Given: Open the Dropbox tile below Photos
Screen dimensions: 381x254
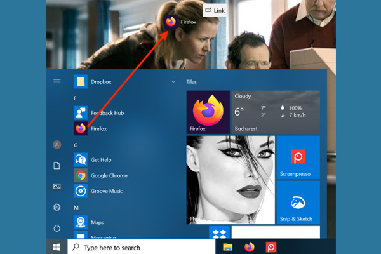Looking at the screenshot, I should click(x=220, y=232).
